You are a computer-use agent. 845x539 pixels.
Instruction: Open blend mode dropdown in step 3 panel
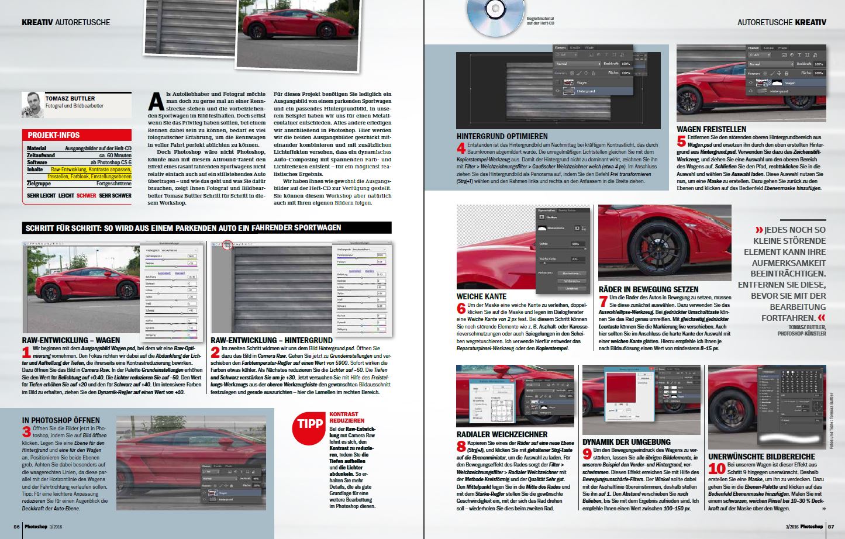click(220, 479)
